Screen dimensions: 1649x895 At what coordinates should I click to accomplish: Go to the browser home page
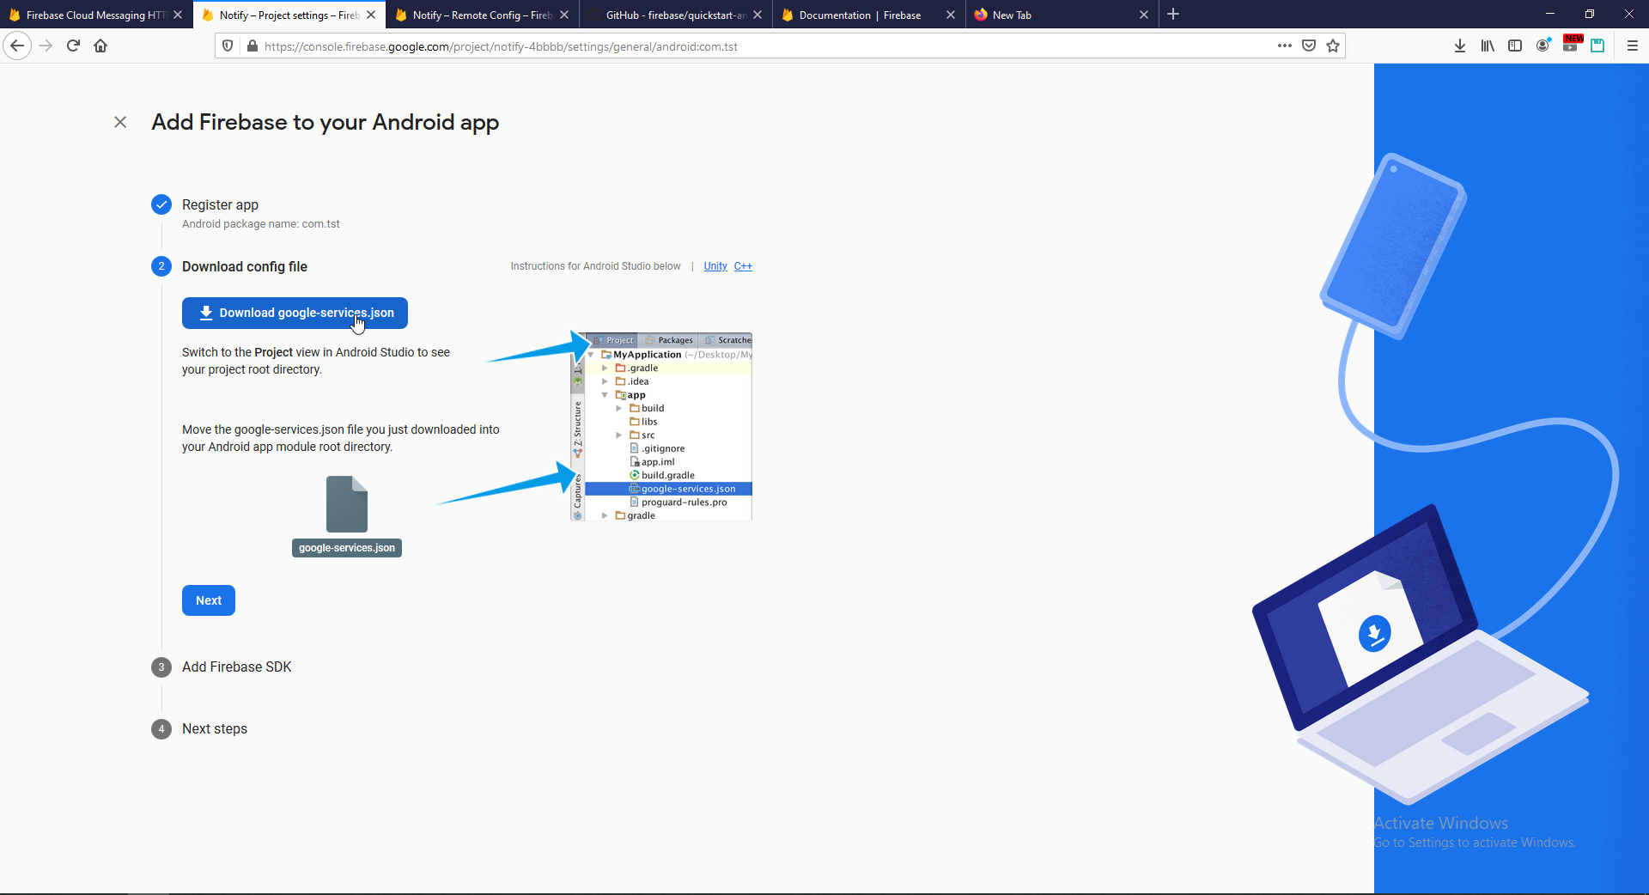coord(100,46)
